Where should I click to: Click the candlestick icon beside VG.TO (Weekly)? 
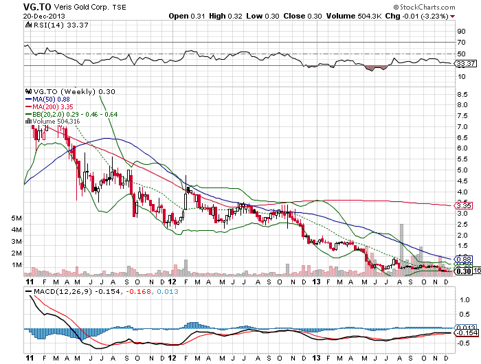(x=27, y=90)
